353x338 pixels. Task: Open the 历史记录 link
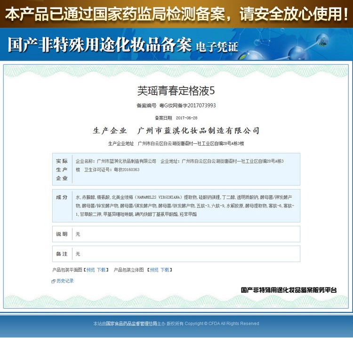(x=65, y=281)
